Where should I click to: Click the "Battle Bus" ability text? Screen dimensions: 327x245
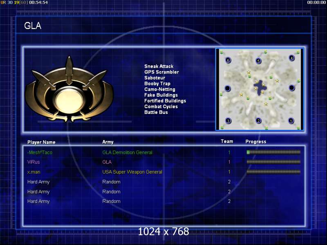(x=156, y=112)
